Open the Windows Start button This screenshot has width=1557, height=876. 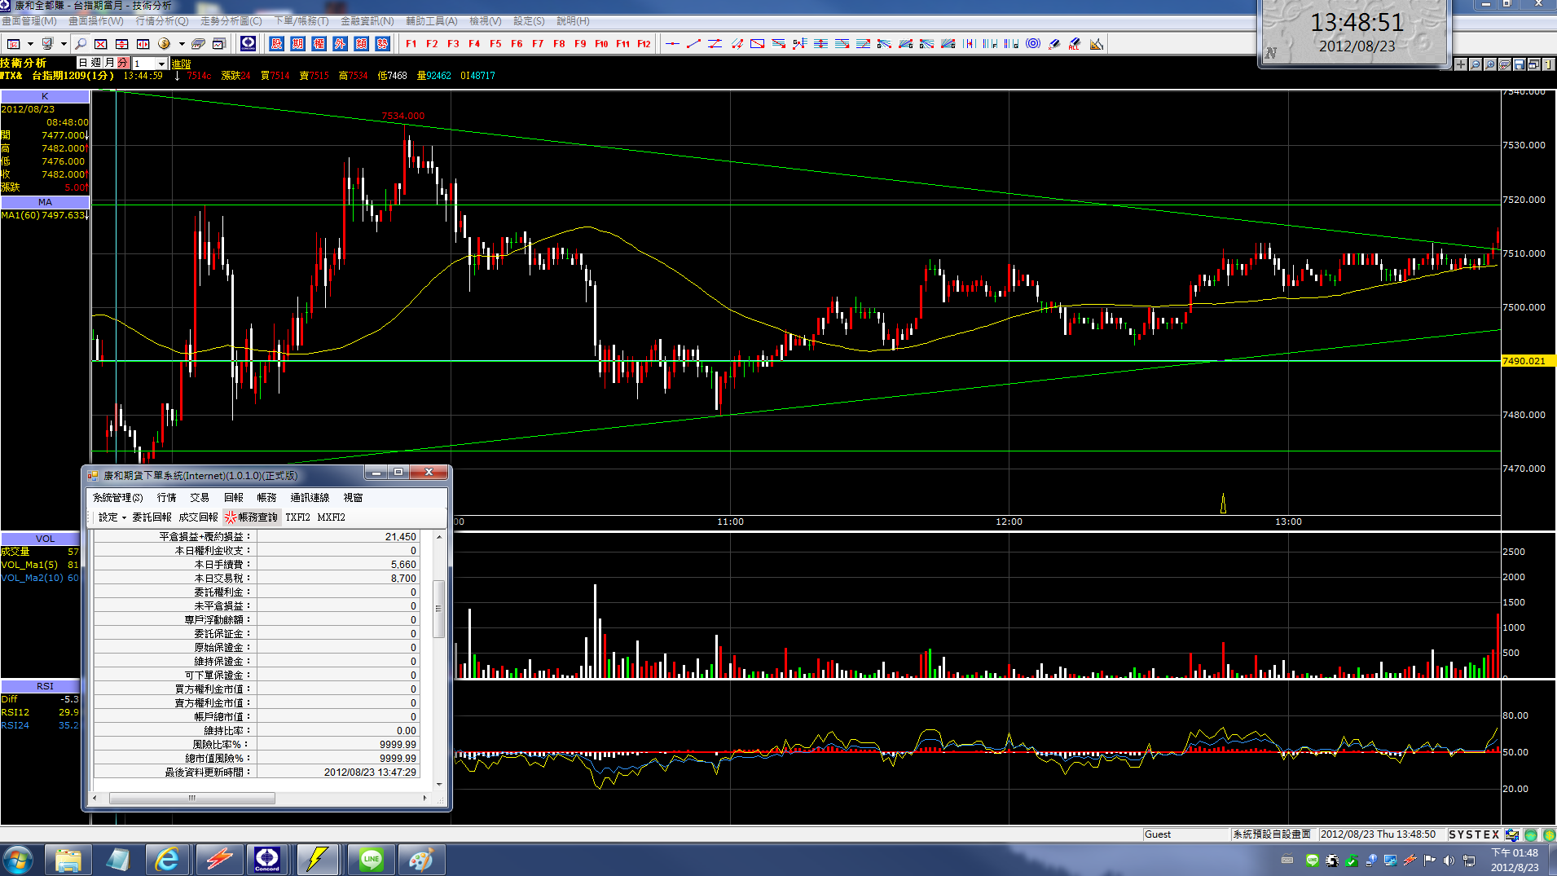18,860
